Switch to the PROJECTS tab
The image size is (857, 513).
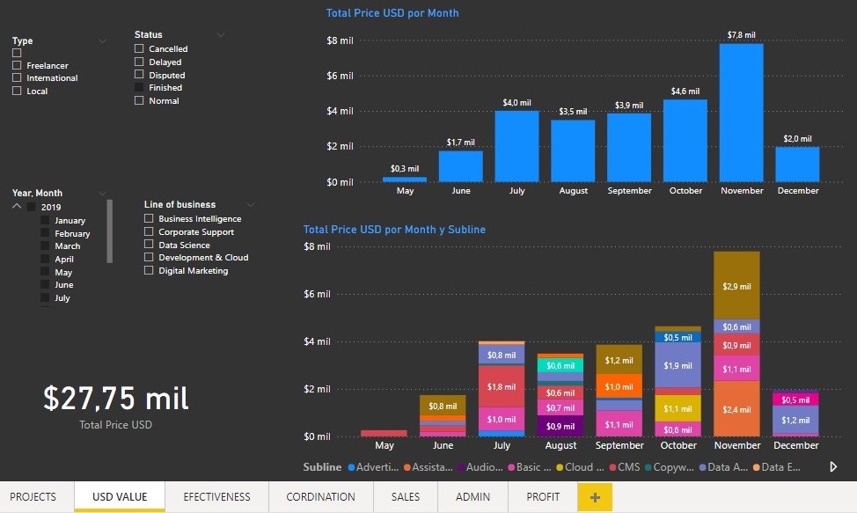pos(33,497)
